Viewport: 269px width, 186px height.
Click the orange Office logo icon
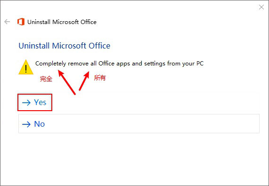click(x=21, y=22)
